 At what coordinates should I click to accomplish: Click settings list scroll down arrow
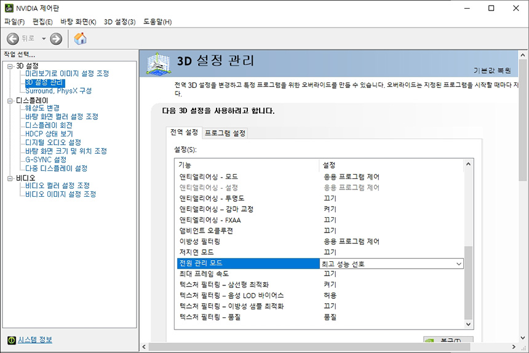click(x=468, y=324)
